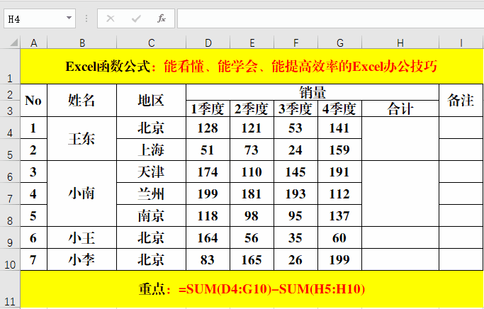The image size is (484, 309).
Task: Click the Insert Function fx icon
Action: [x=161, y=18]
